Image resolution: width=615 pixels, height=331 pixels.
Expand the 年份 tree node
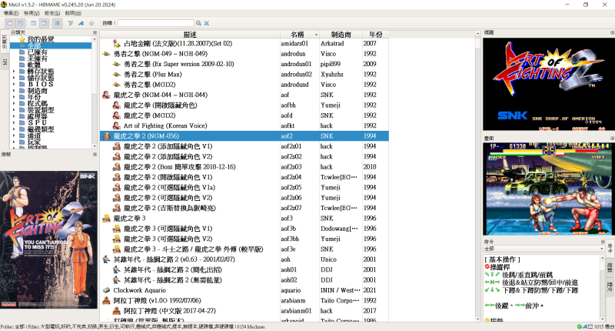(x=14, y=97)
